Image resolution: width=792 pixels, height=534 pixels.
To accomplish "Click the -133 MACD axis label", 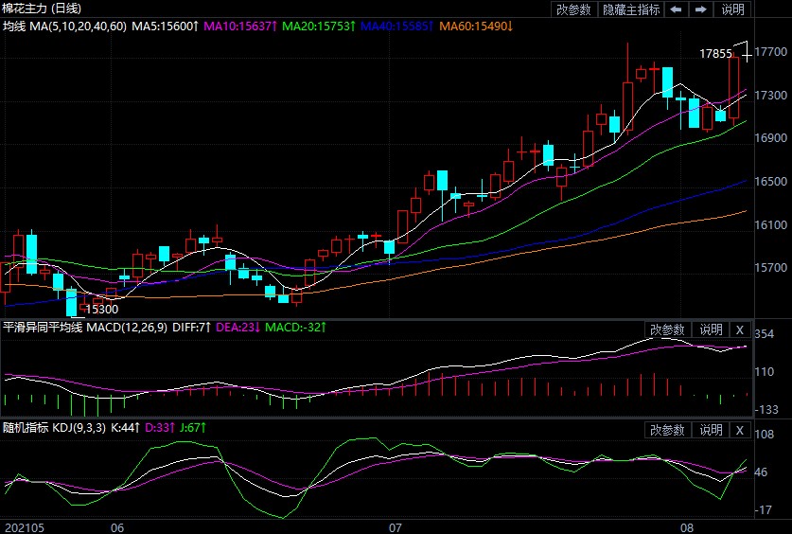I will click(x=766, y=410).
